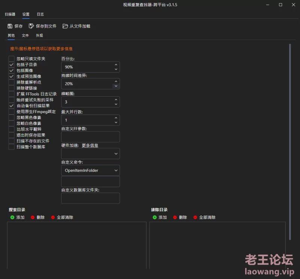
Task: Uncheck 包括图像 checkbox
Action: 12,70
